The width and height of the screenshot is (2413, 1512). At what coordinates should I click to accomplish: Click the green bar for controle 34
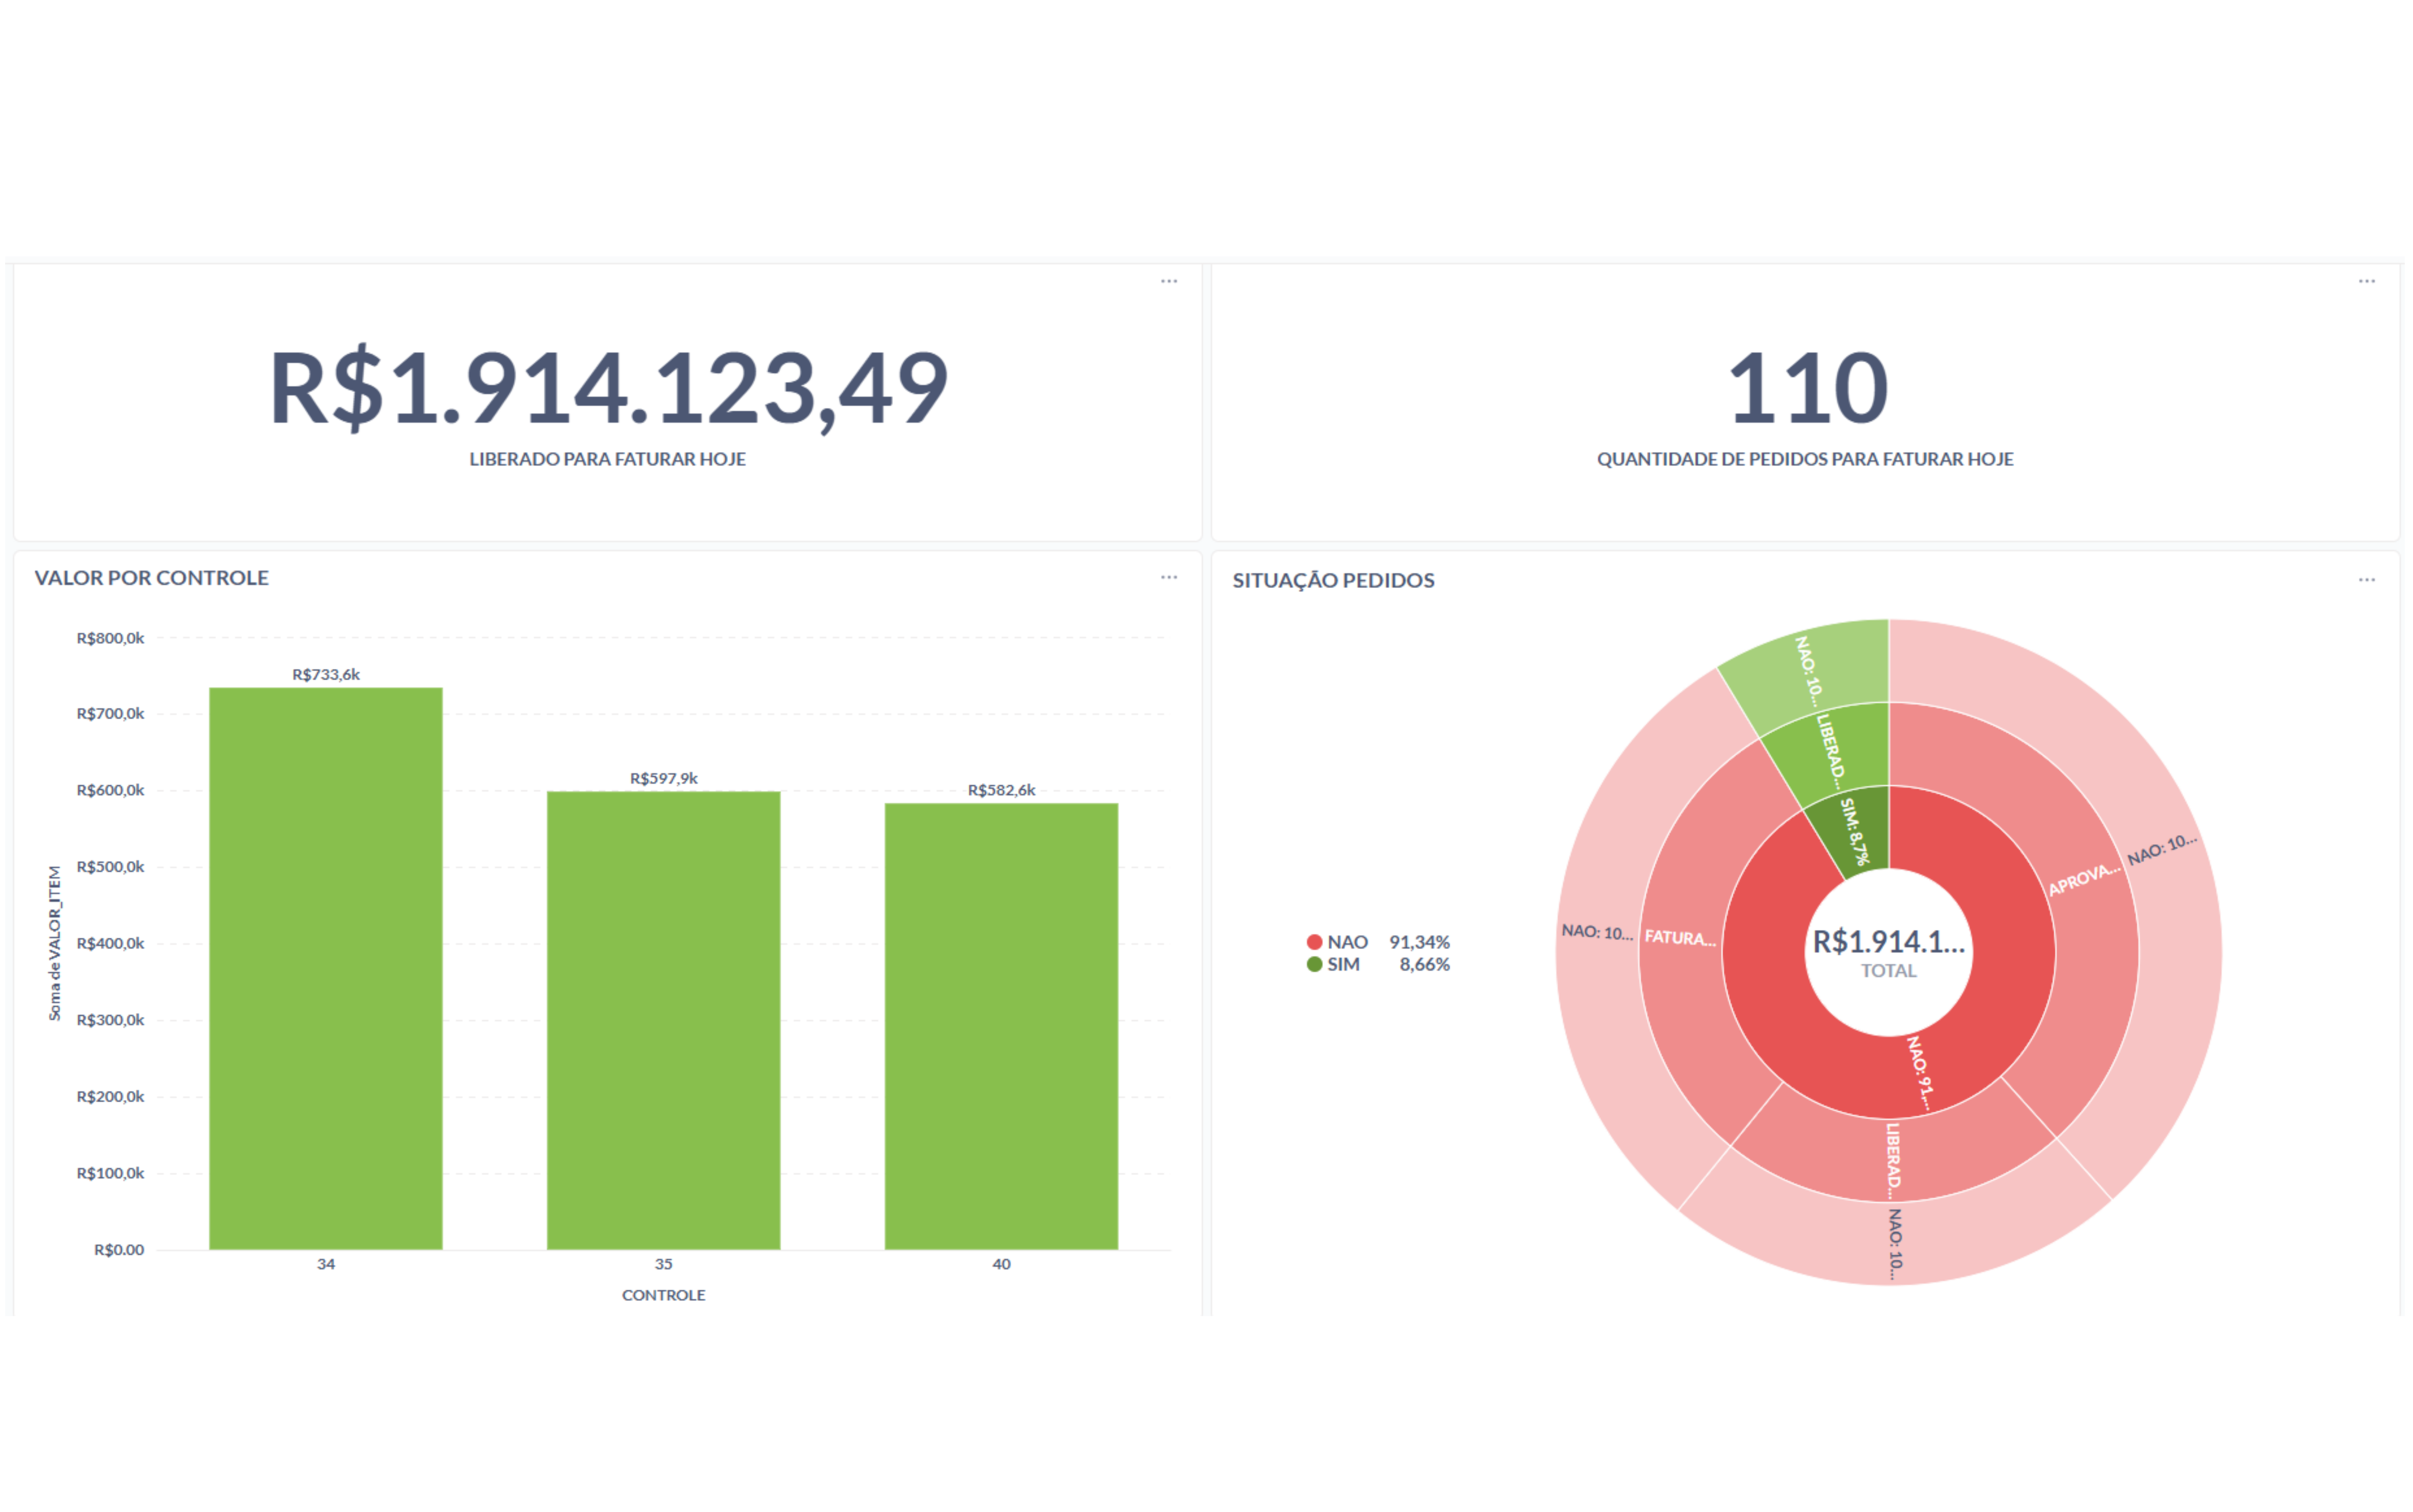coord(325,968)
